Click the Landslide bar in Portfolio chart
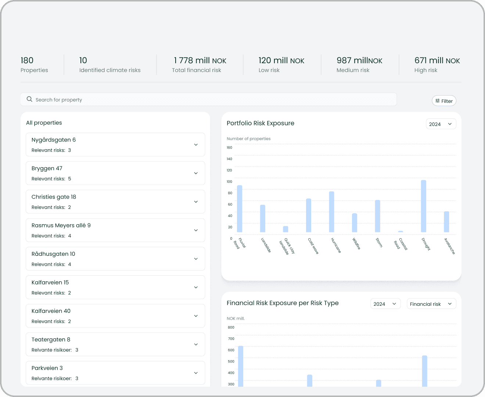This screenshot has height=397, width=485. [263, 218]
